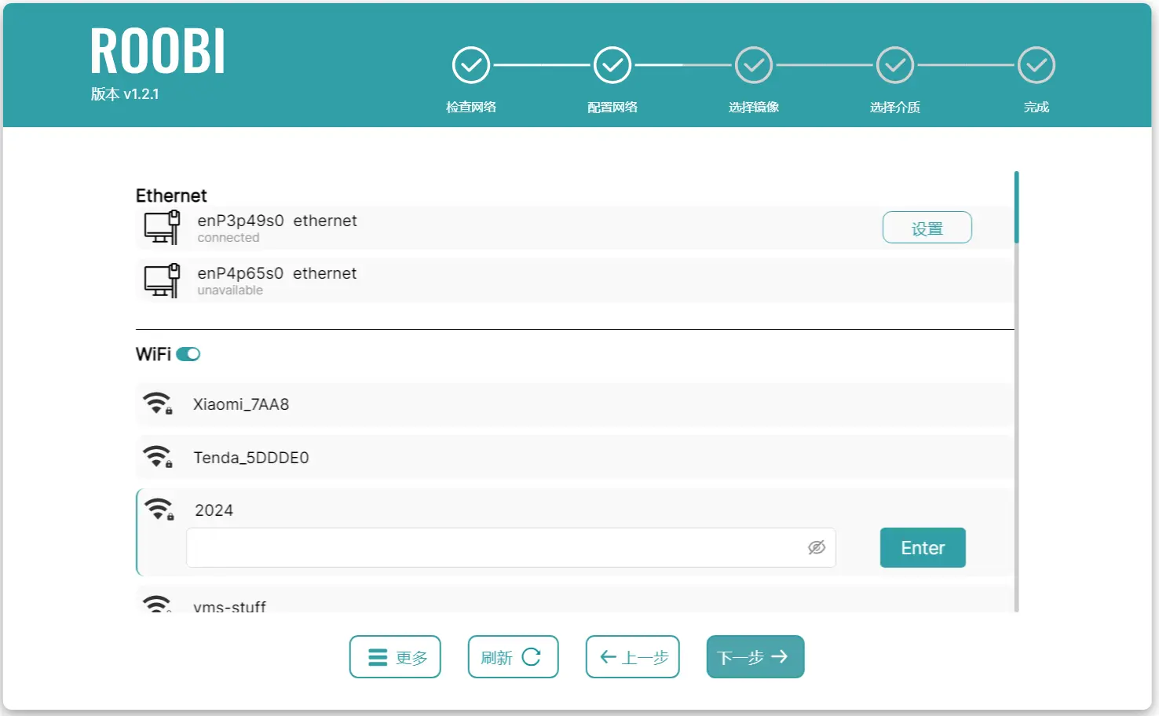Screen dimensions: 1159x716
Task: Submit the WiFi password with Enter button
Action: click(923, 547)
